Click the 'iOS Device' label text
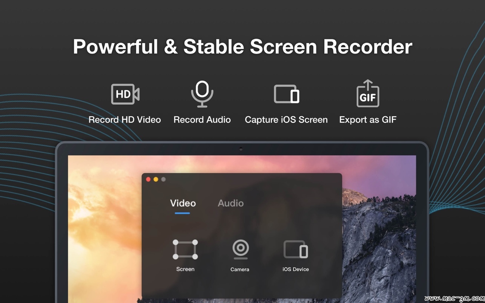 pos(296,269)
